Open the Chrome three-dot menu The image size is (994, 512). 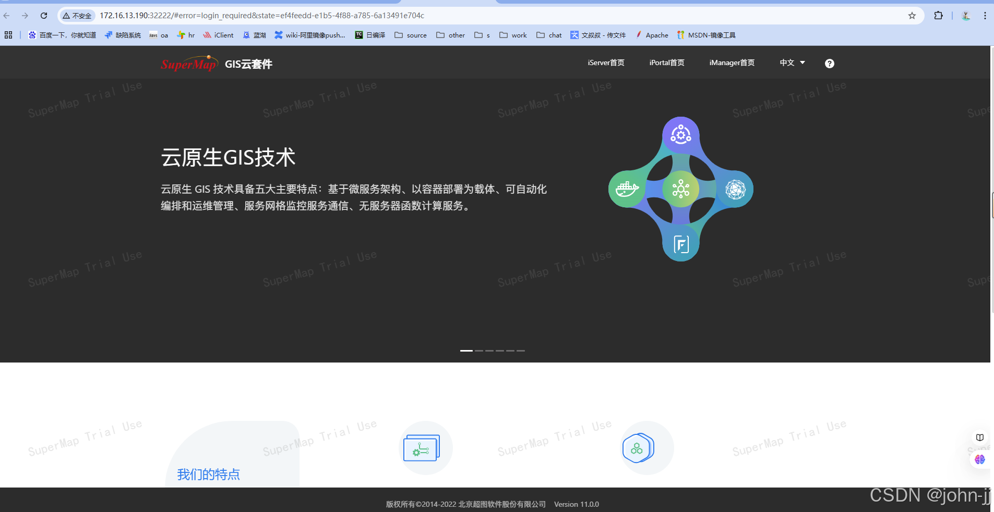click(985, 16)
